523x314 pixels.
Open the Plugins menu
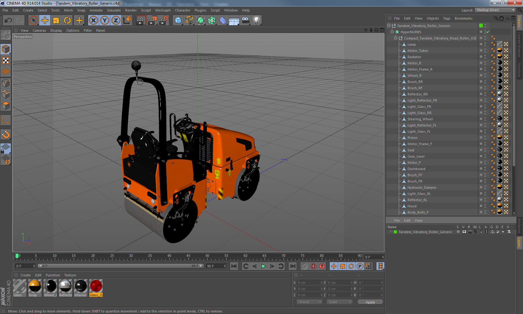tap(200, 10)
